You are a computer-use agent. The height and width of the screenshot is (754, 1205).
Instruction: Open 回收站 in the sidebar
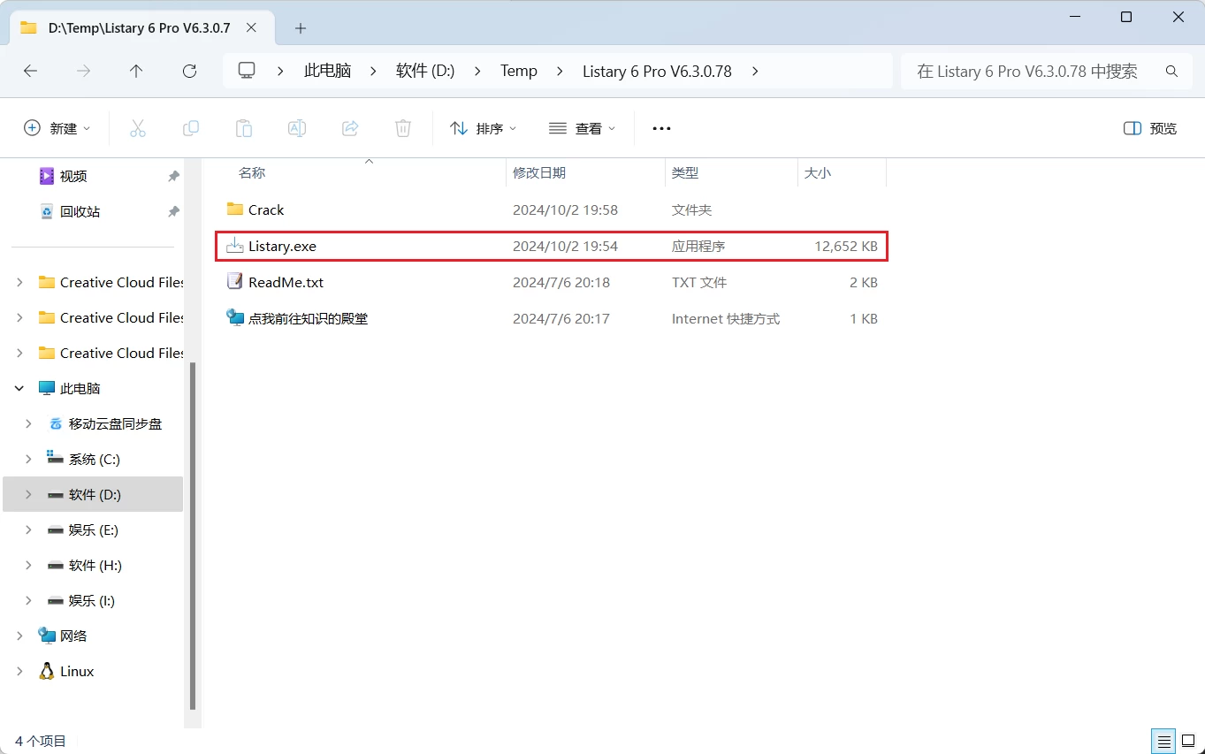80,212
